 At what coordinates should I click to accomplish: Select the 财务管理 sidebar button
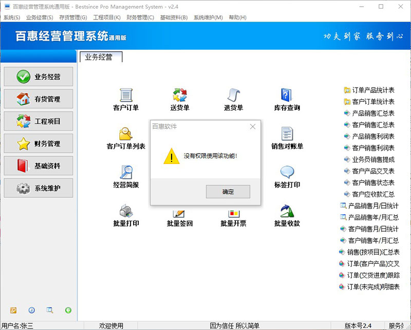point(38,143)
